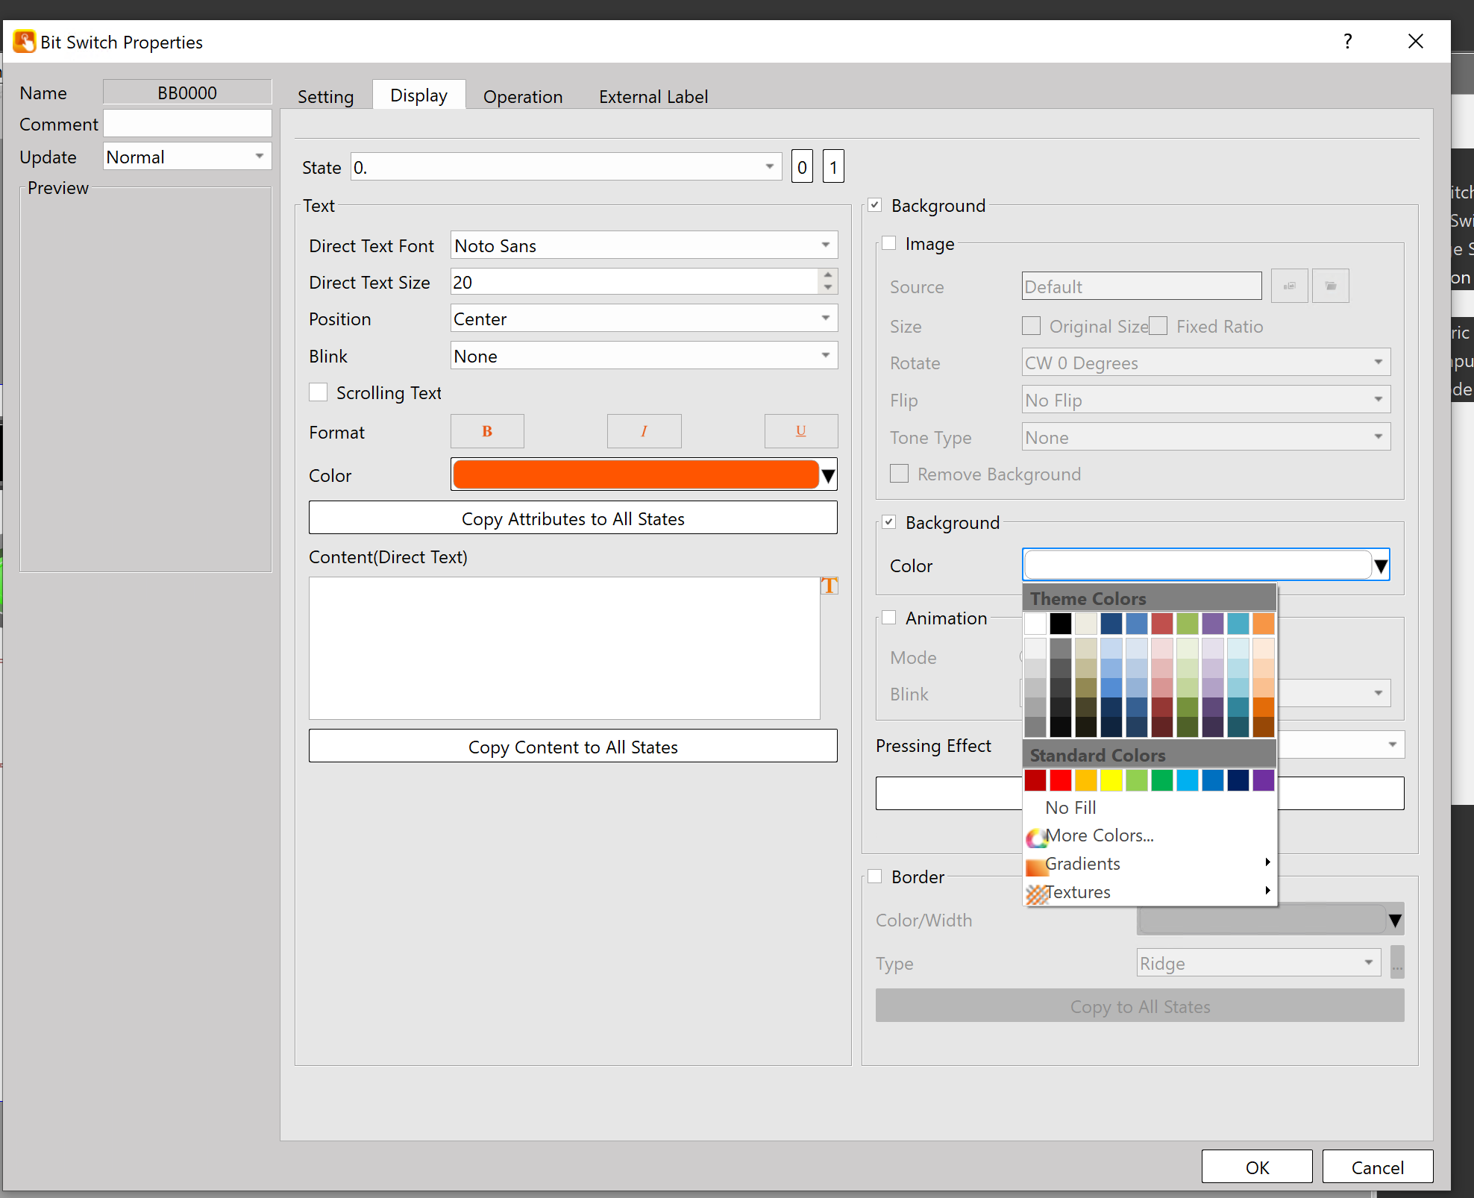Toggle Bold text format button
The image size is (1474, 1198).
[x=487, y=431]
